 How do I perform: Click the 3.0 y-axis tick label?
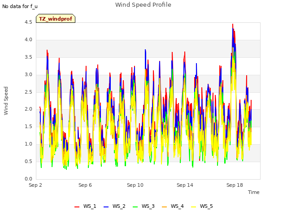click(28, 75)
